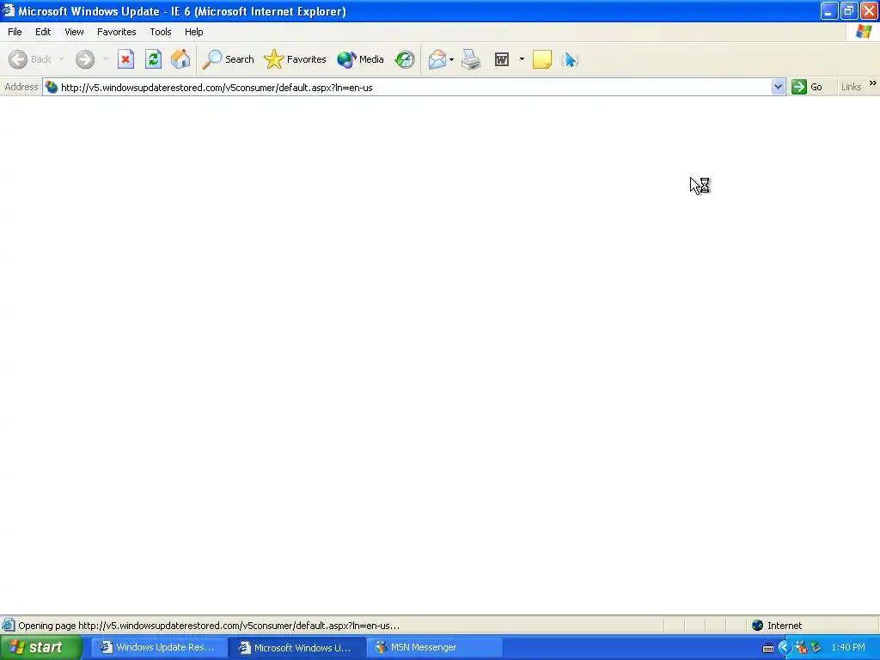This screenshot has height=660, width=880.
Task: Click the blue cursor toolbar icon
Action: 570,59
